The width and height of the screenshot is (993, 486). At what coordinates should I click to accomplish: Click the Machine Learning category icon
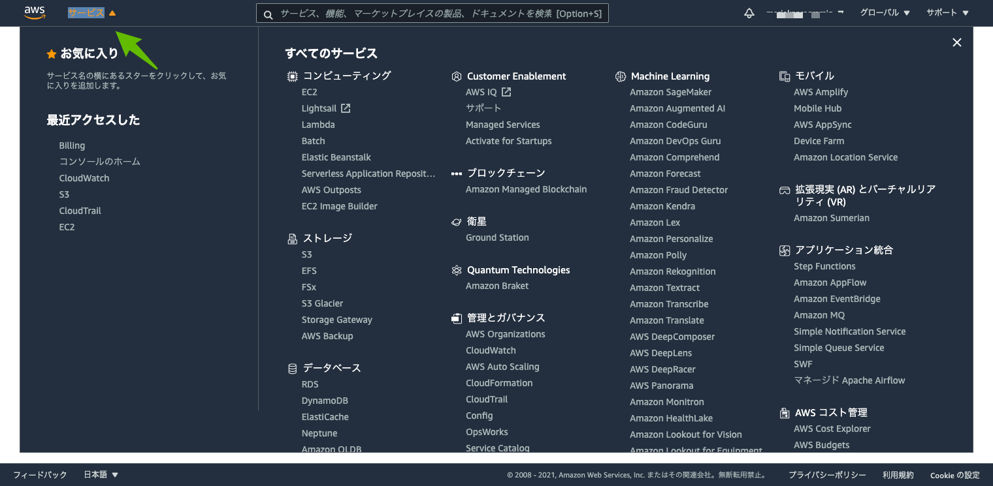621,76
